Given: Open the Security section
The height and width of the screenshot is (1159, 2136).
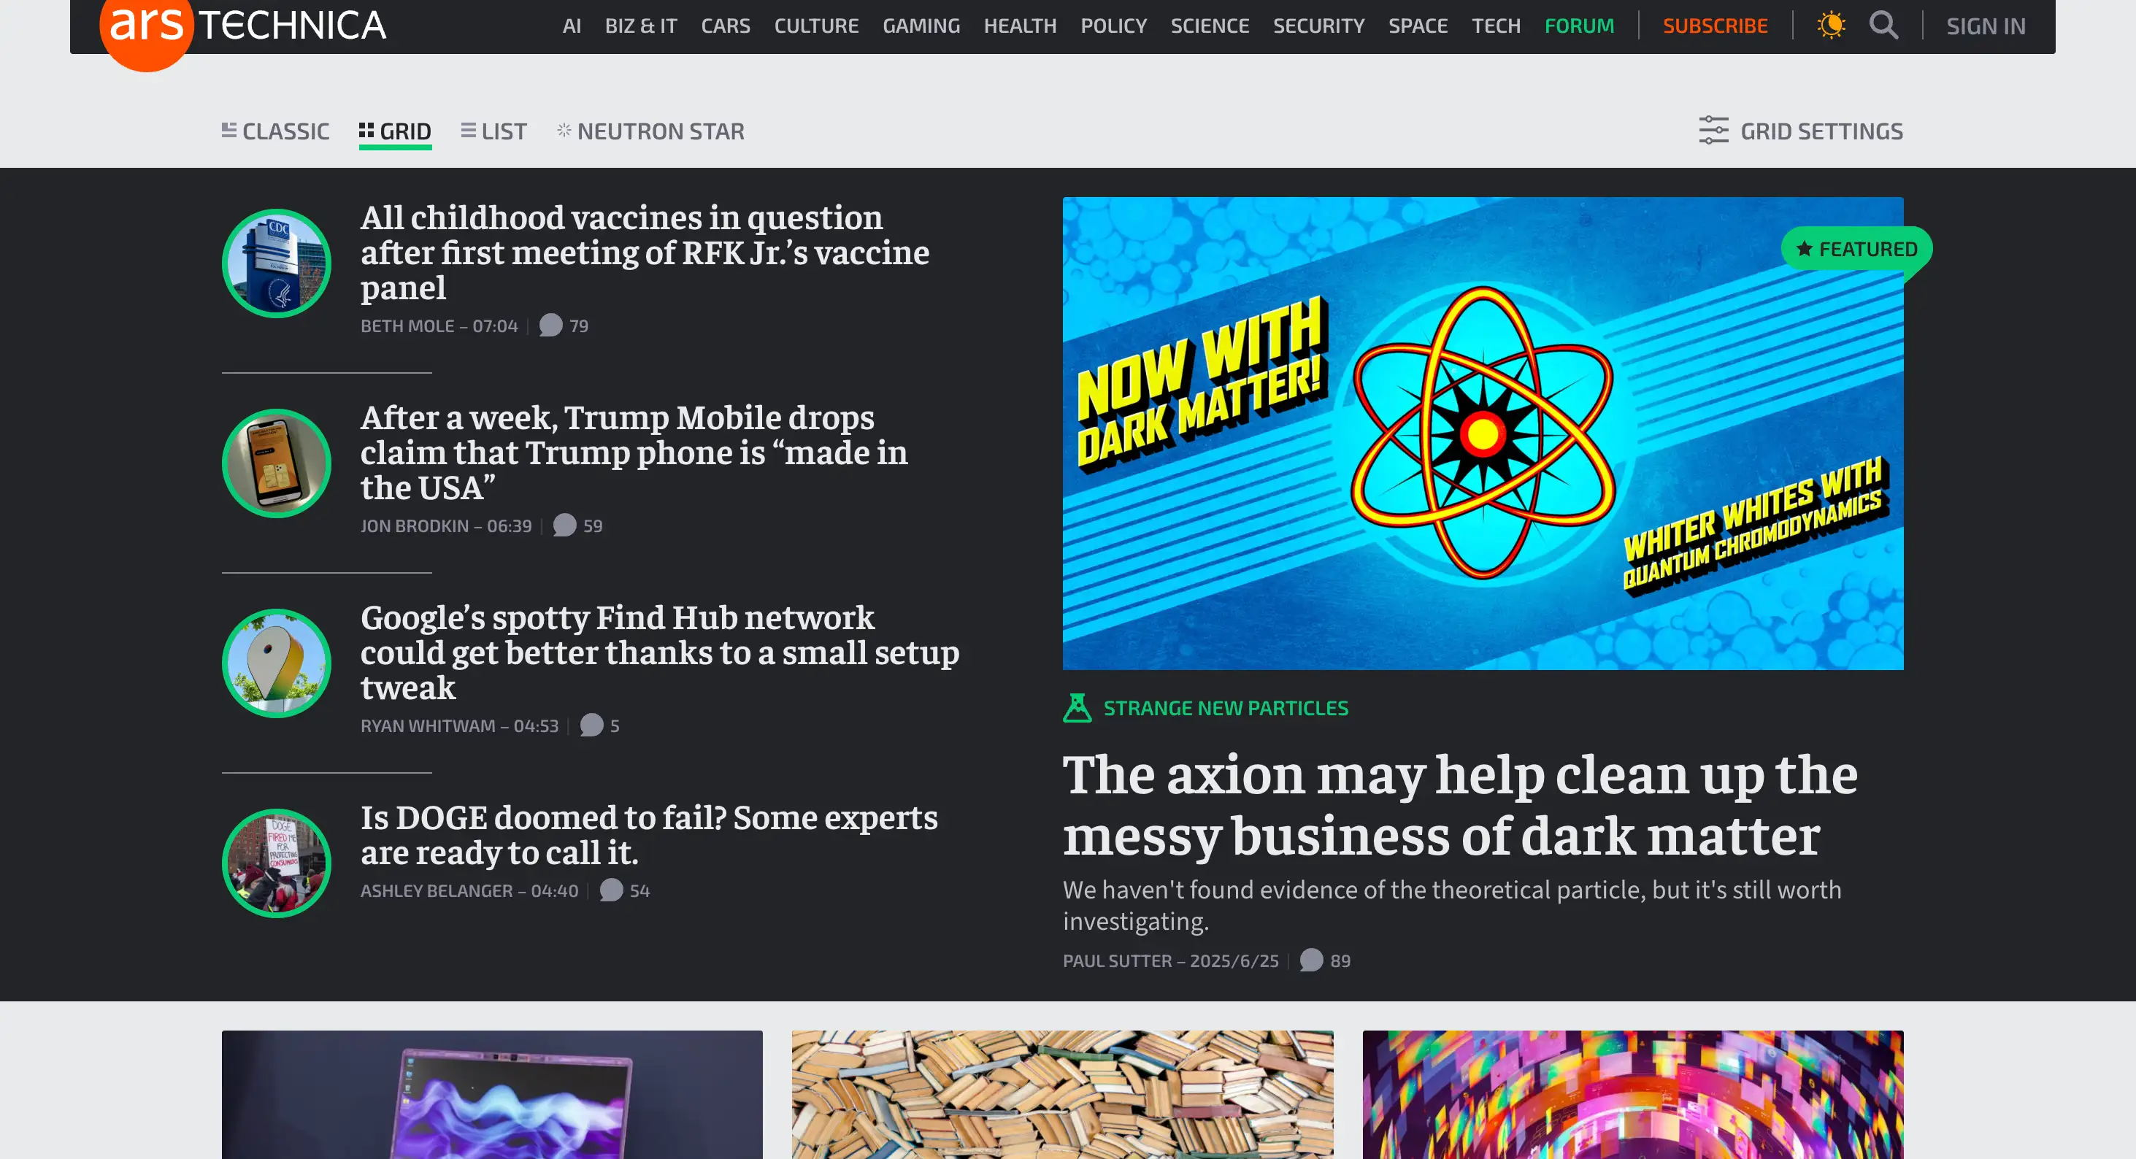Looking at the screenshot, I should pyautogui.click(x=1318, y=26).
